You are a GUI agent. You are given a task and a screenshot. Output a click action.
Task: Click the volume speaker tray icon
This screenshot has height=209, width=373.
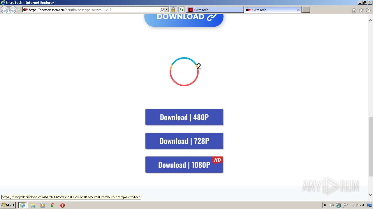331,205
